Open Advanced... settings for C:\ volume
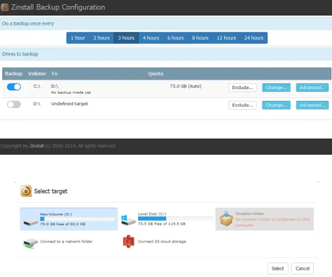Screen dimensions: 332x277 click(x=312, y=88)
